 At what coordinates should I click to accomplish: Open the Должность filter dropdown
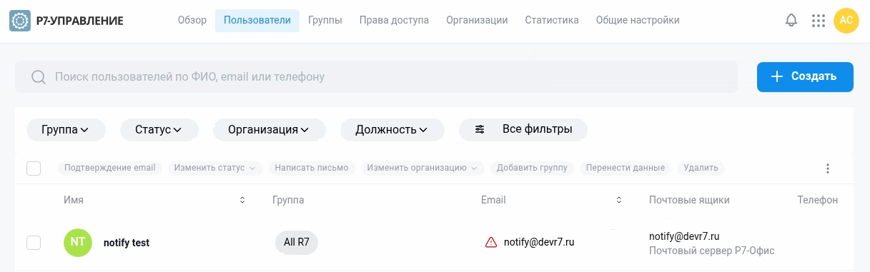pos(392,130)
